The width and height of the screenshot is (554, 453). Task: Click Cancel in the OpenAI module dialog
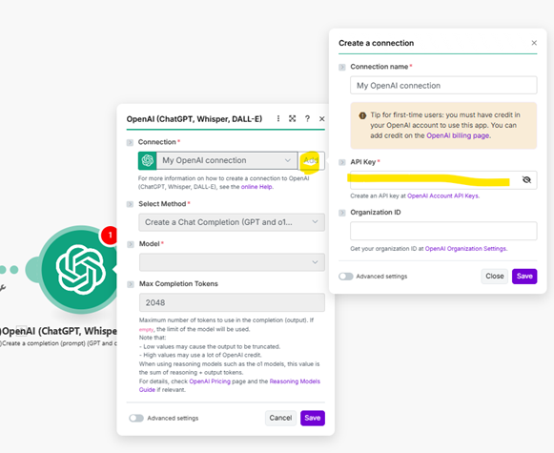280,418
